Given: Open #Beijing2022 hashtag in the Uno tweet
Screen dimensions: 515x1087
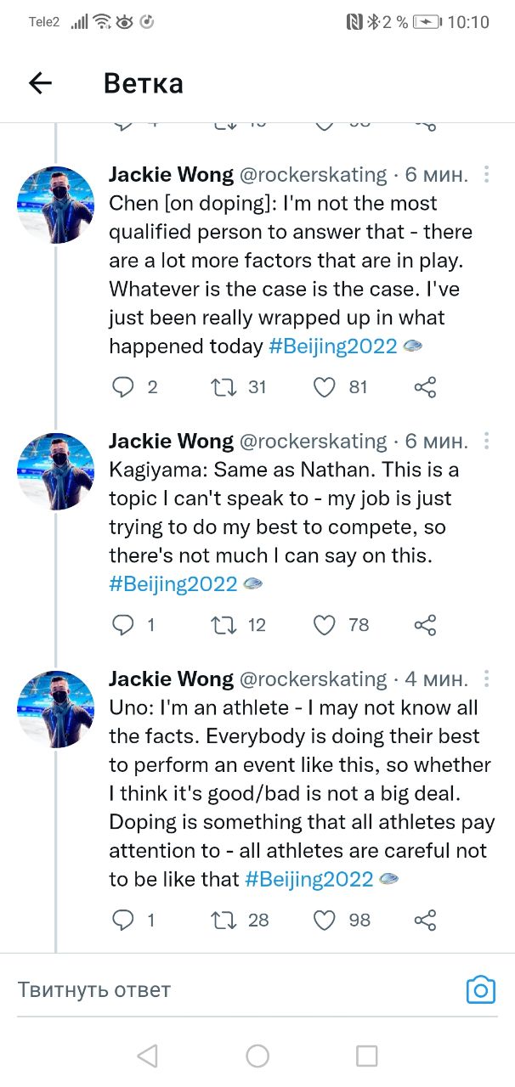Looking at the screenshot, I should pos(309,878).
